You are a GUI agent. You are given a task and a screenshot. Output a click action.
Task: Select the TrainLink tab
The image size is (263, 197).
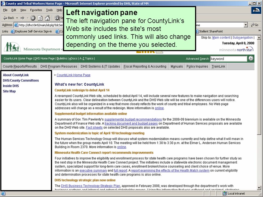(x=218, y=66)
